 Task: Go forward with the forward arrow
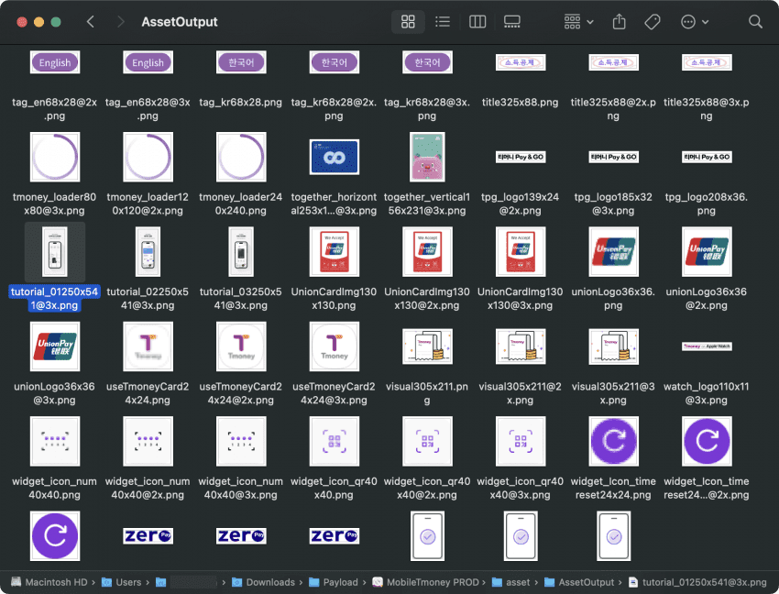120,22
